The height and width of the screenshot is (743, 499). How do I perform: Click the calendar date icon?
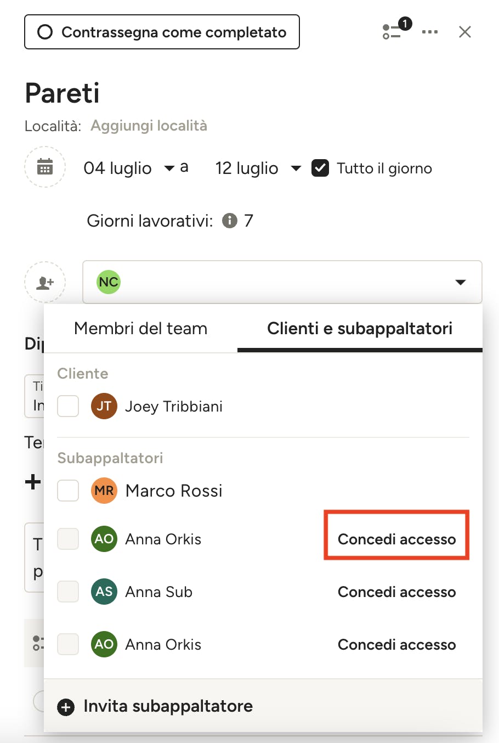tap(45, 167)
